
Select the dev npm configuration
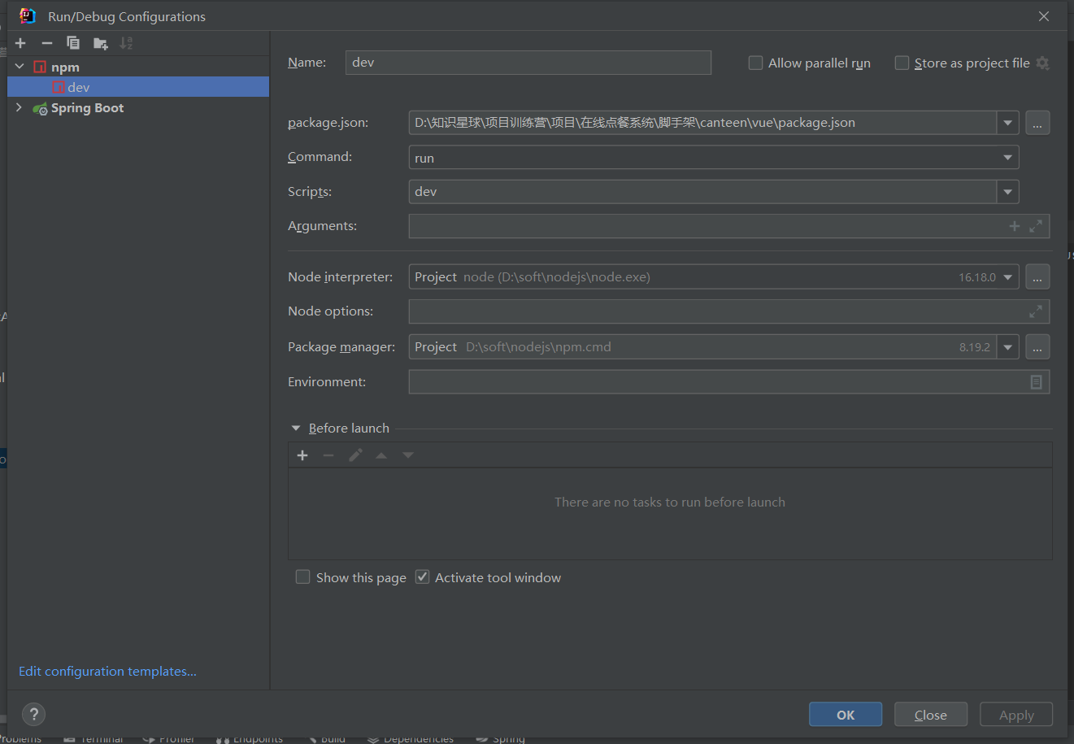click(138, 87)
